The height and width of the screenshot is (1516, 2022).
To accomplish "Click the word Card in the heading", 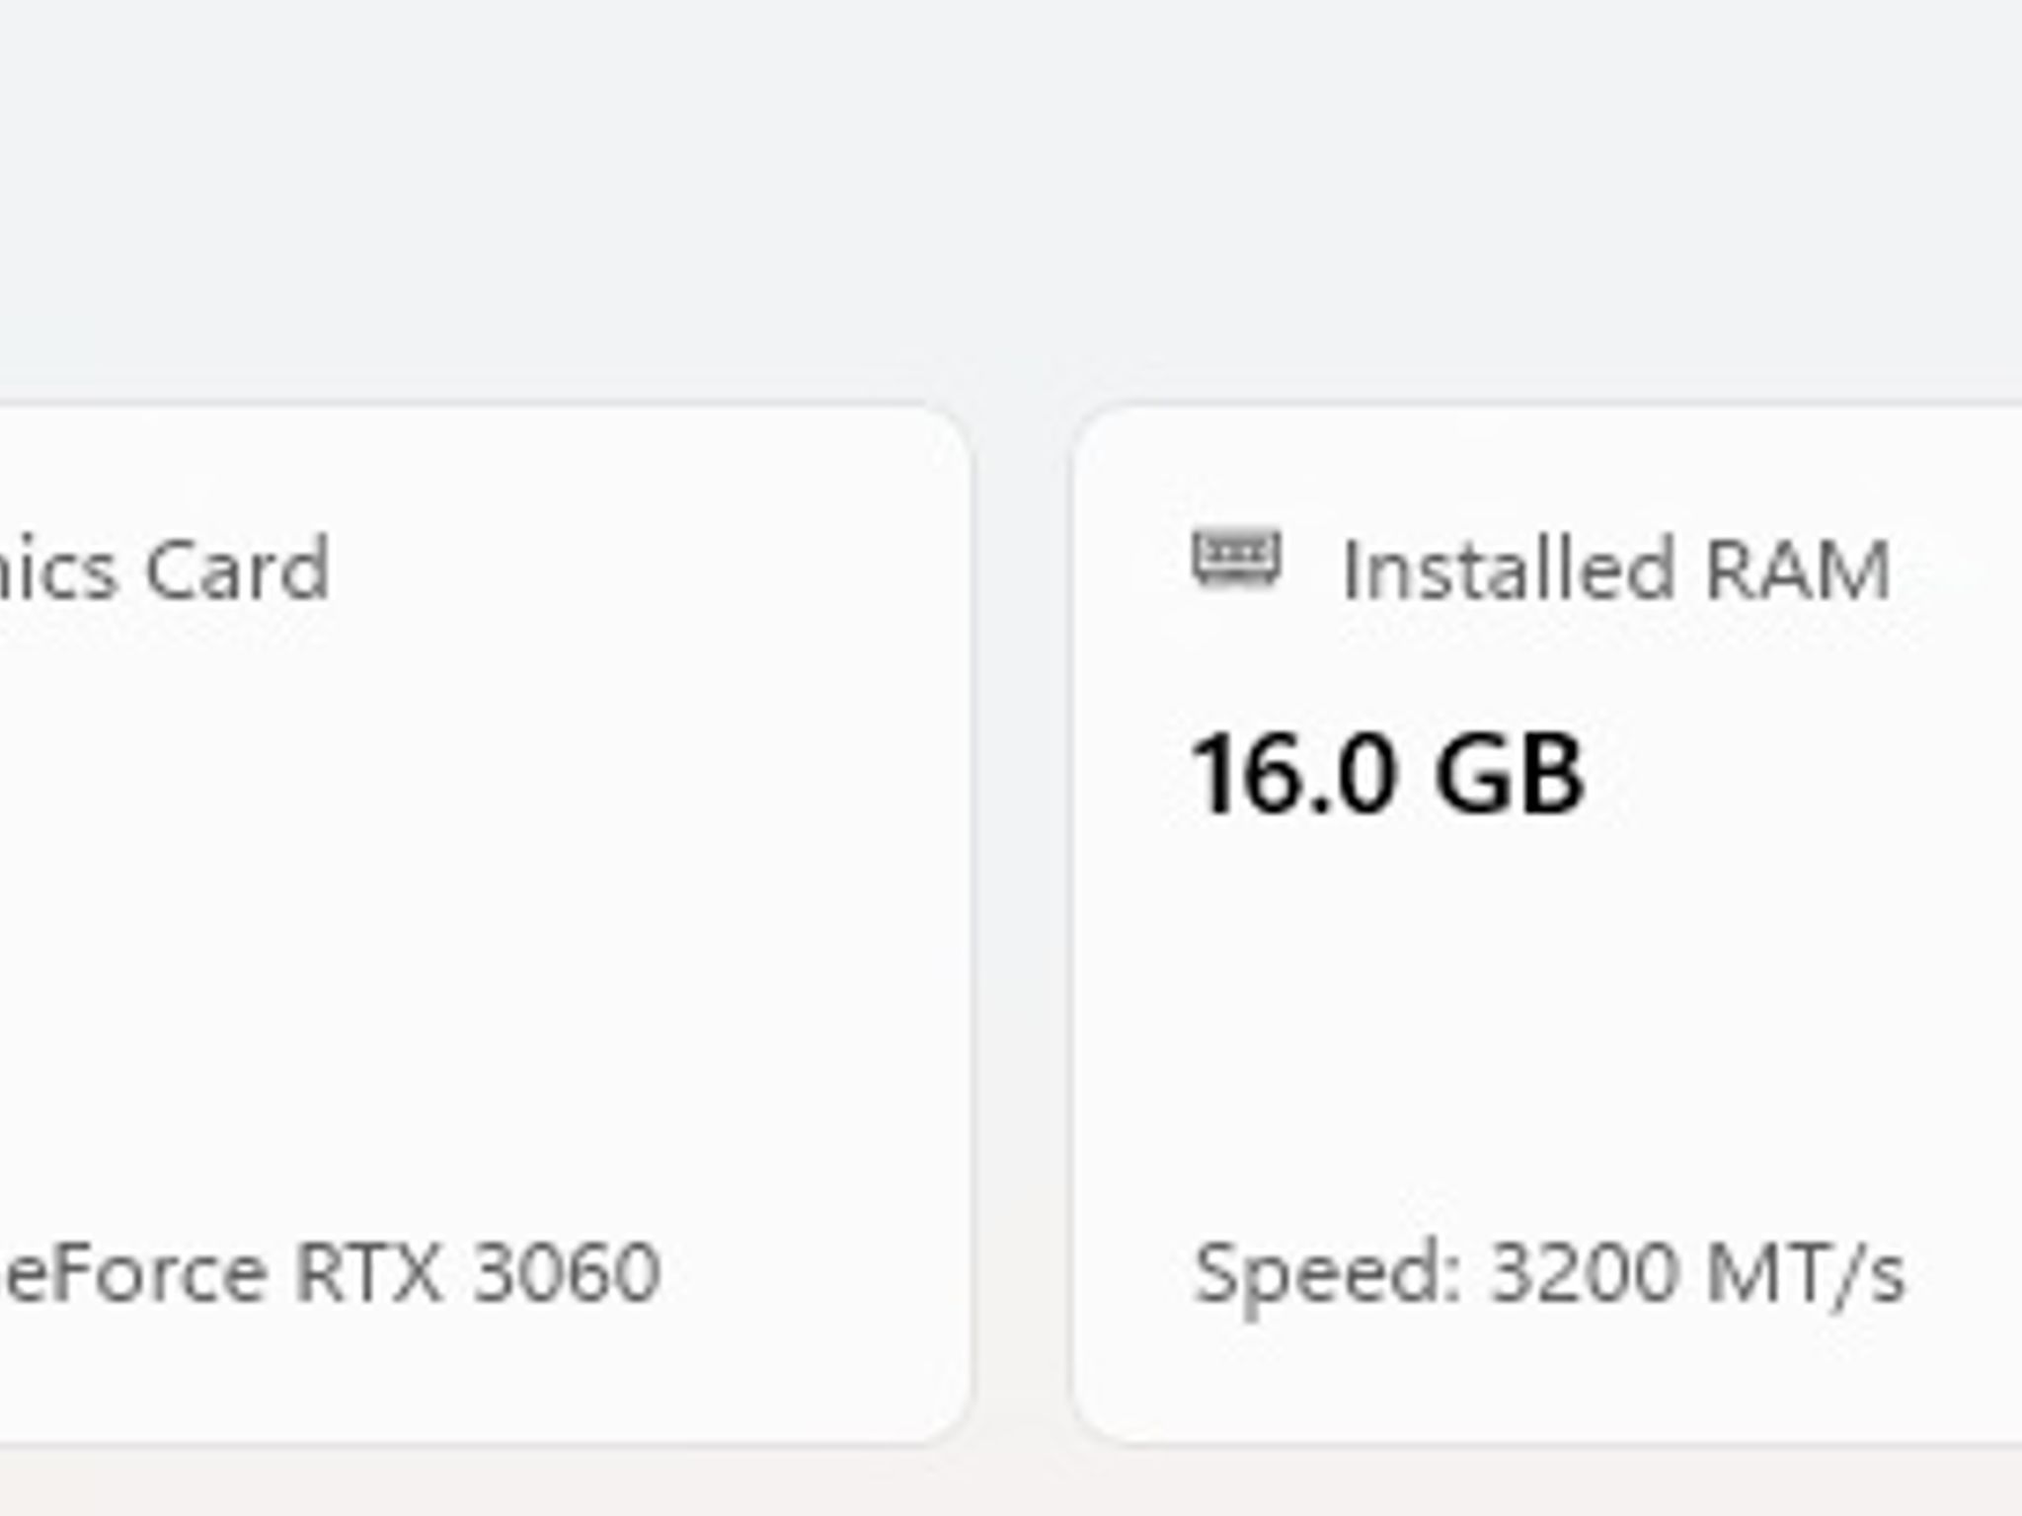I will point(238,569).
